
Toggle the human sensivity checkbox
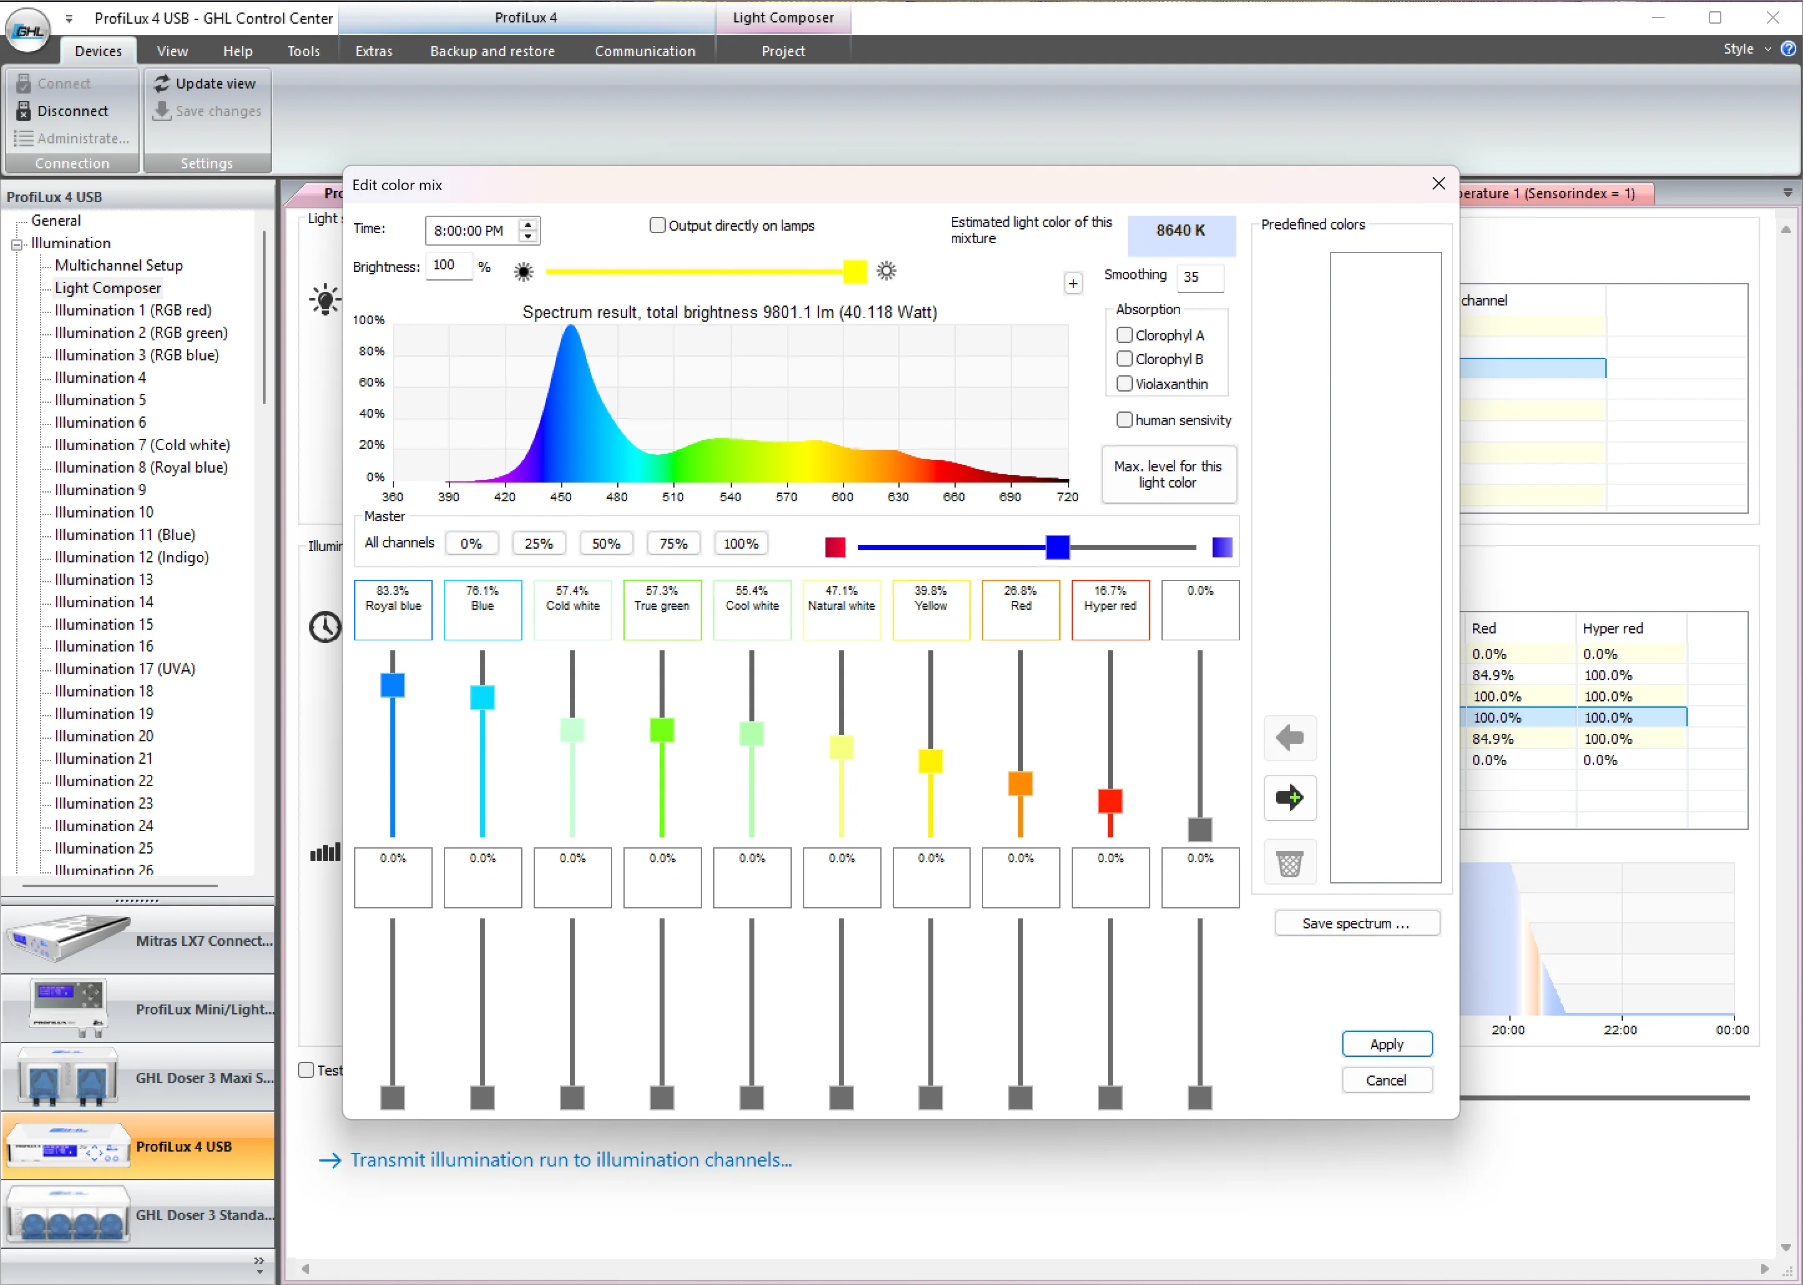coord(1124,420)
